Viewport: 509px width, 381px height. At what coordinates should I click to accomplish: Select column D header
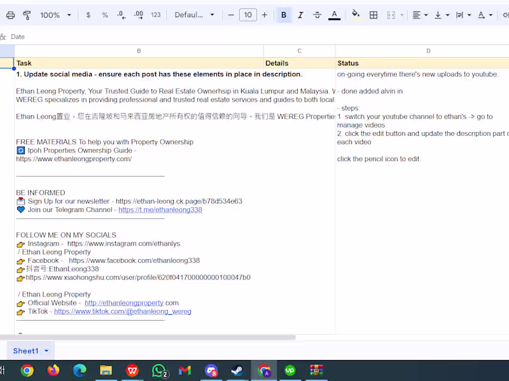click(x=428, y=50)
